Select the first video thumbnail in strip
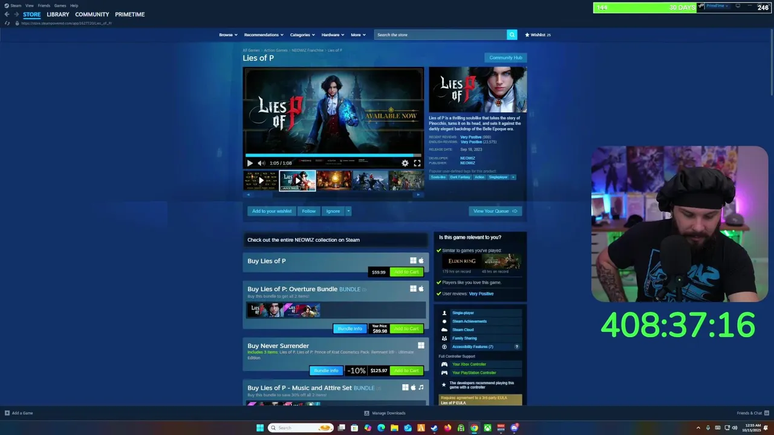 tap(261, 181)
